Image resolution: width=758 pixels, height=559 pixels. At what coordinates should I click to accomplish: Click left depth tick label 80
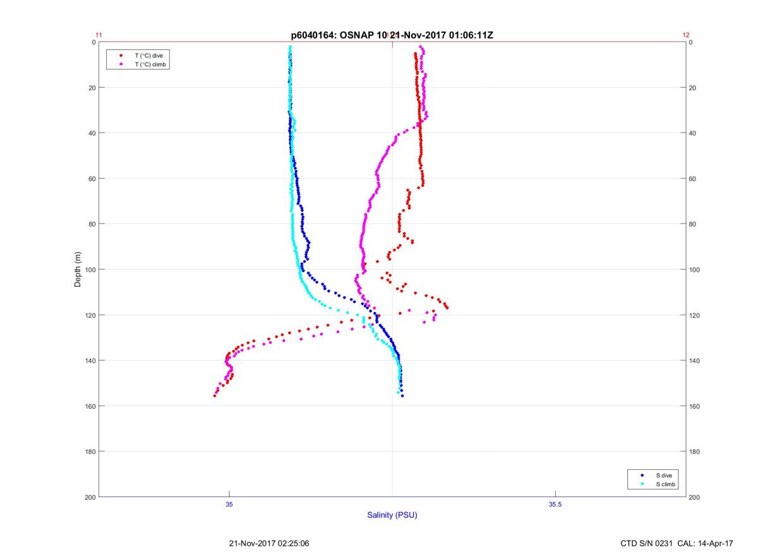point(92,224)
